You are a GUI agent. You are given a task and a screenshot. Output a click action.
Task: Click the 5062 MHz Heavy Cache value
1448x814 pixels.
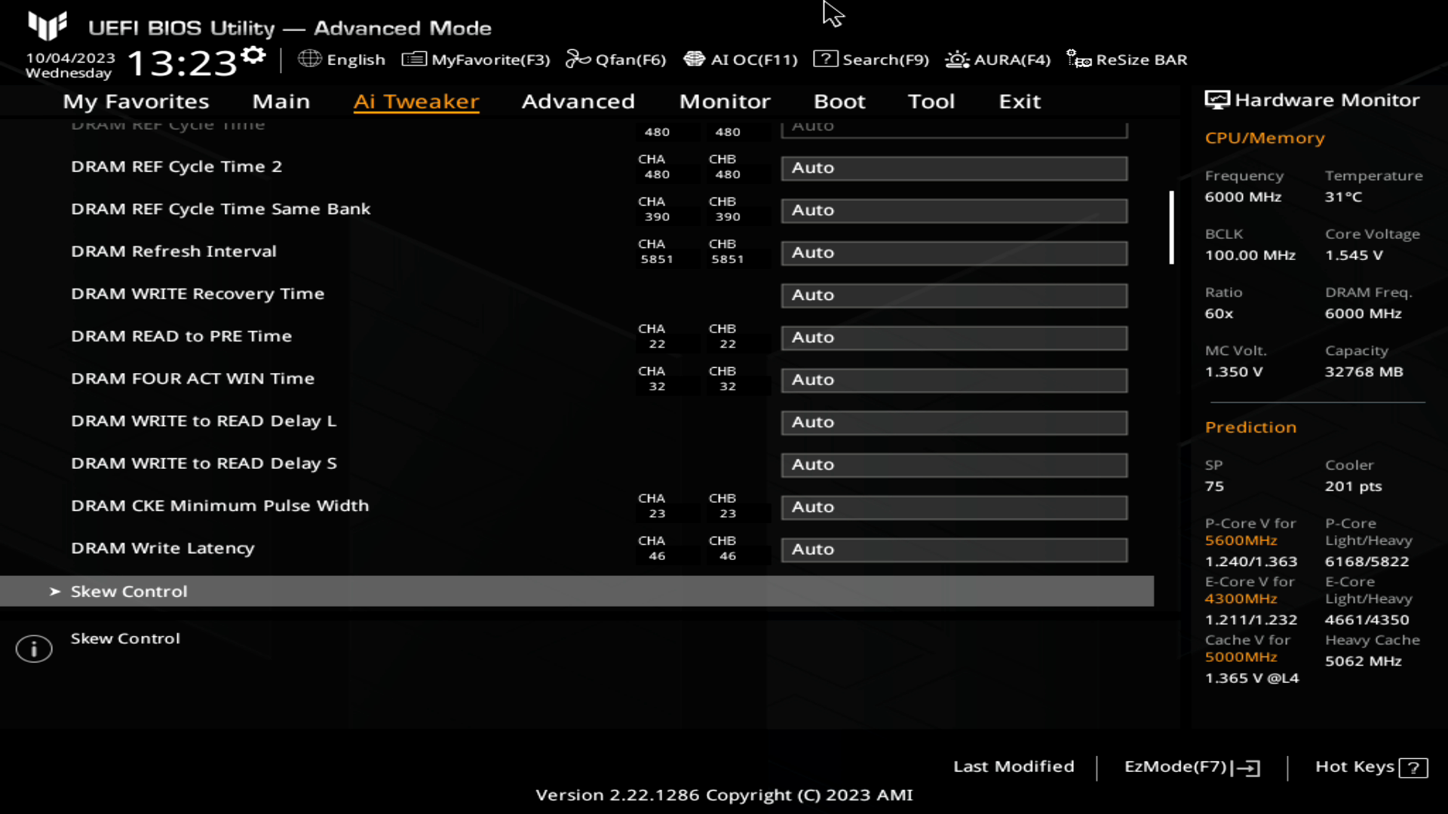click(1363, 661)
